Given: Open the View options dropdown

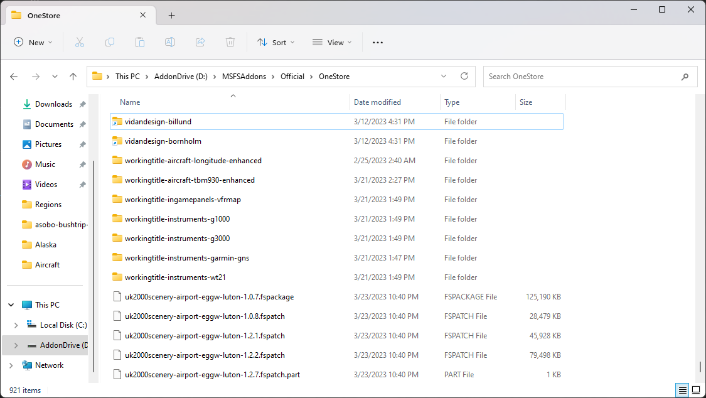Looking at the screenshot, I should [332, 42].
